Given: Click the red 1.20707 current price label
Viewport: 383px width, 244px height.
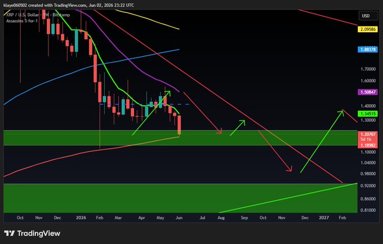Looking at the screenshot, I should pyautogui.click(x=368, y=135).
